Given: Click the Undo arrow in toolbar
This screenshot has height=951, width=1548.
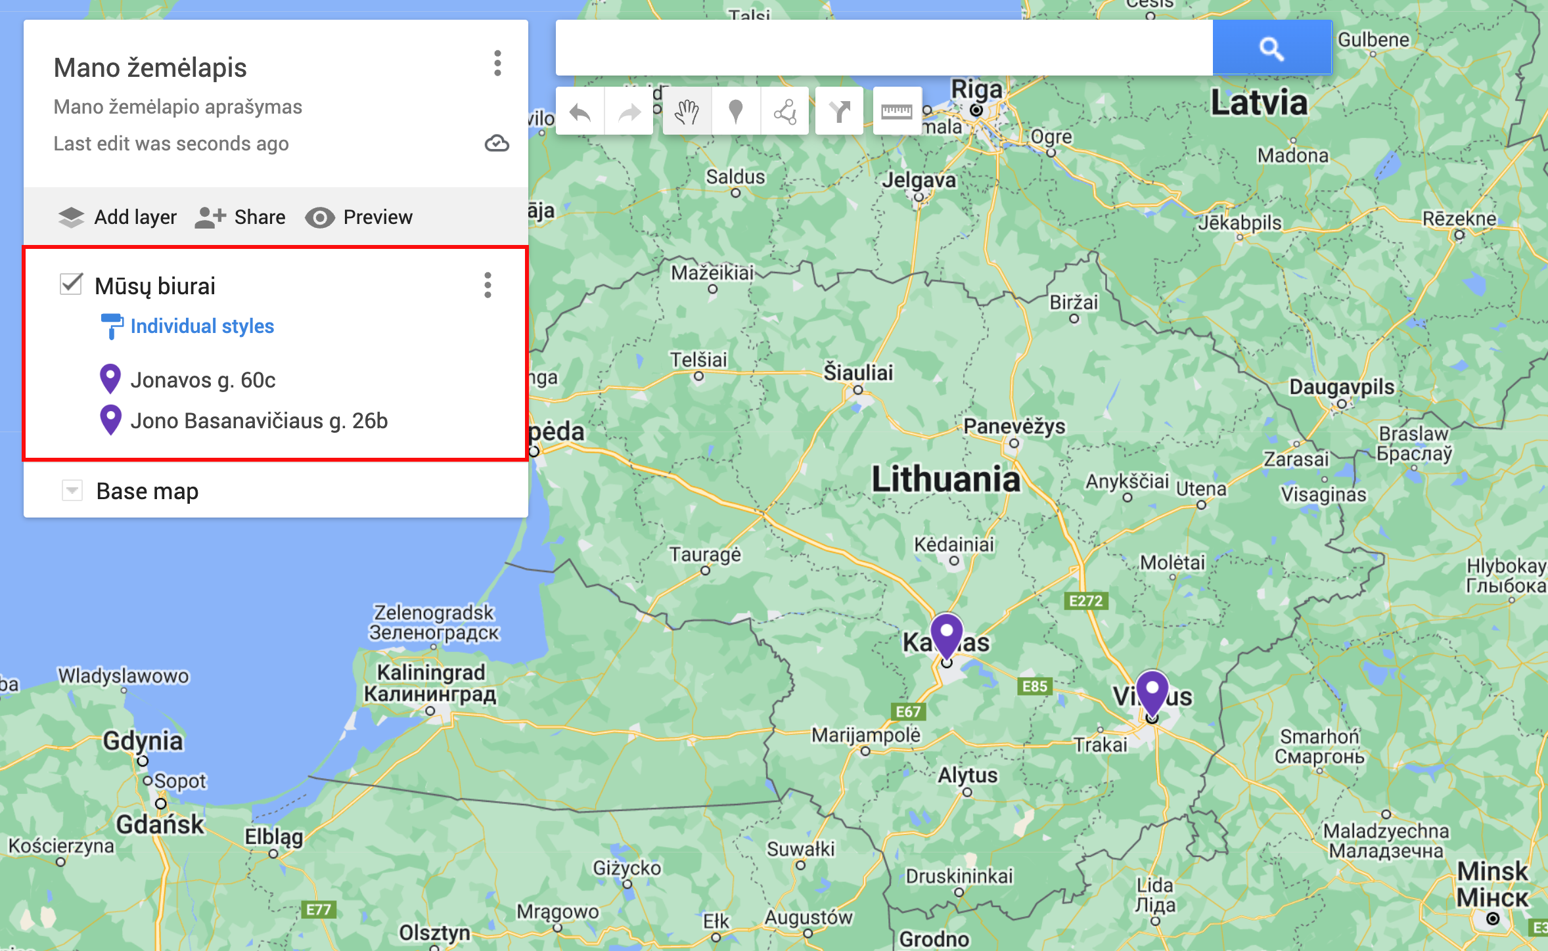Looking at the screenshot, I should click(x=580, y=112).
